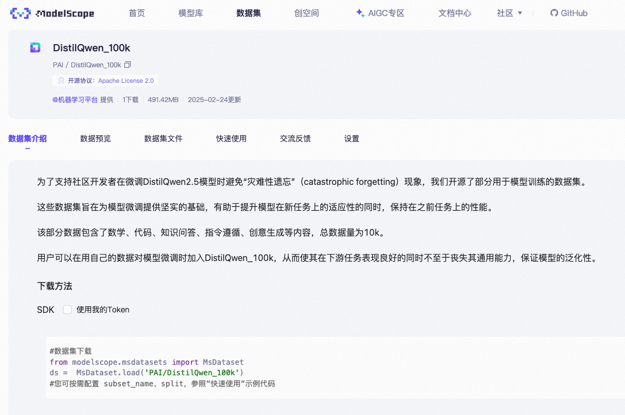Switch to the 数据预览 tab
Image resolution: width=625 pixels, height=415 pixels.
coord(96,139)
